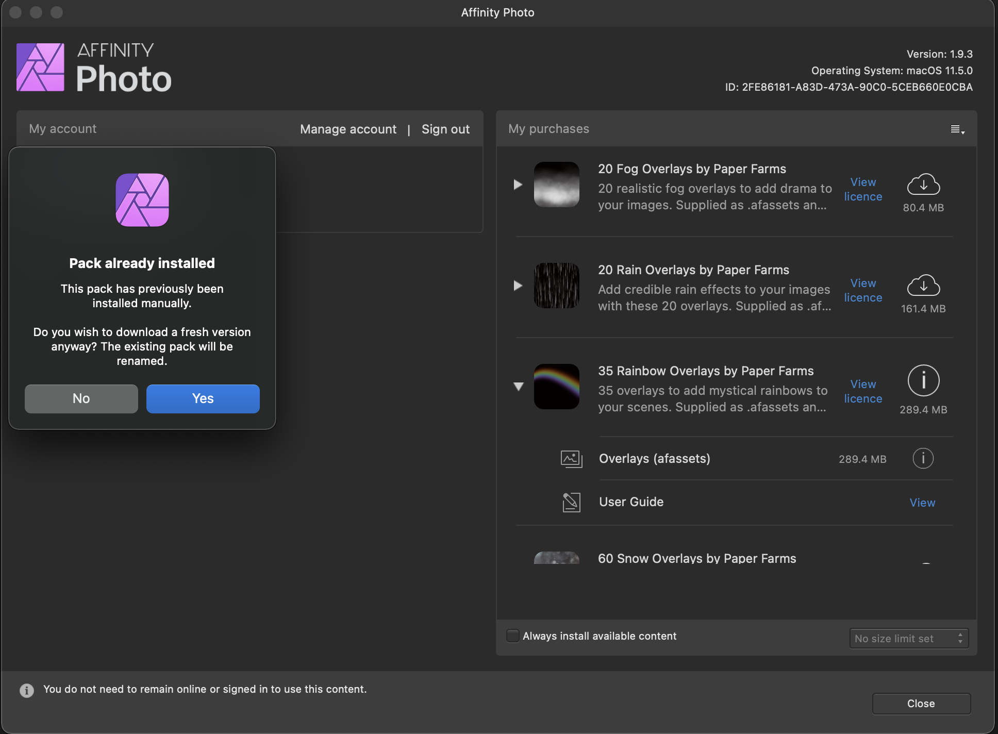The image size is (998, 734).
Task: Click the My account heading
Action: [x=63, y=129]
